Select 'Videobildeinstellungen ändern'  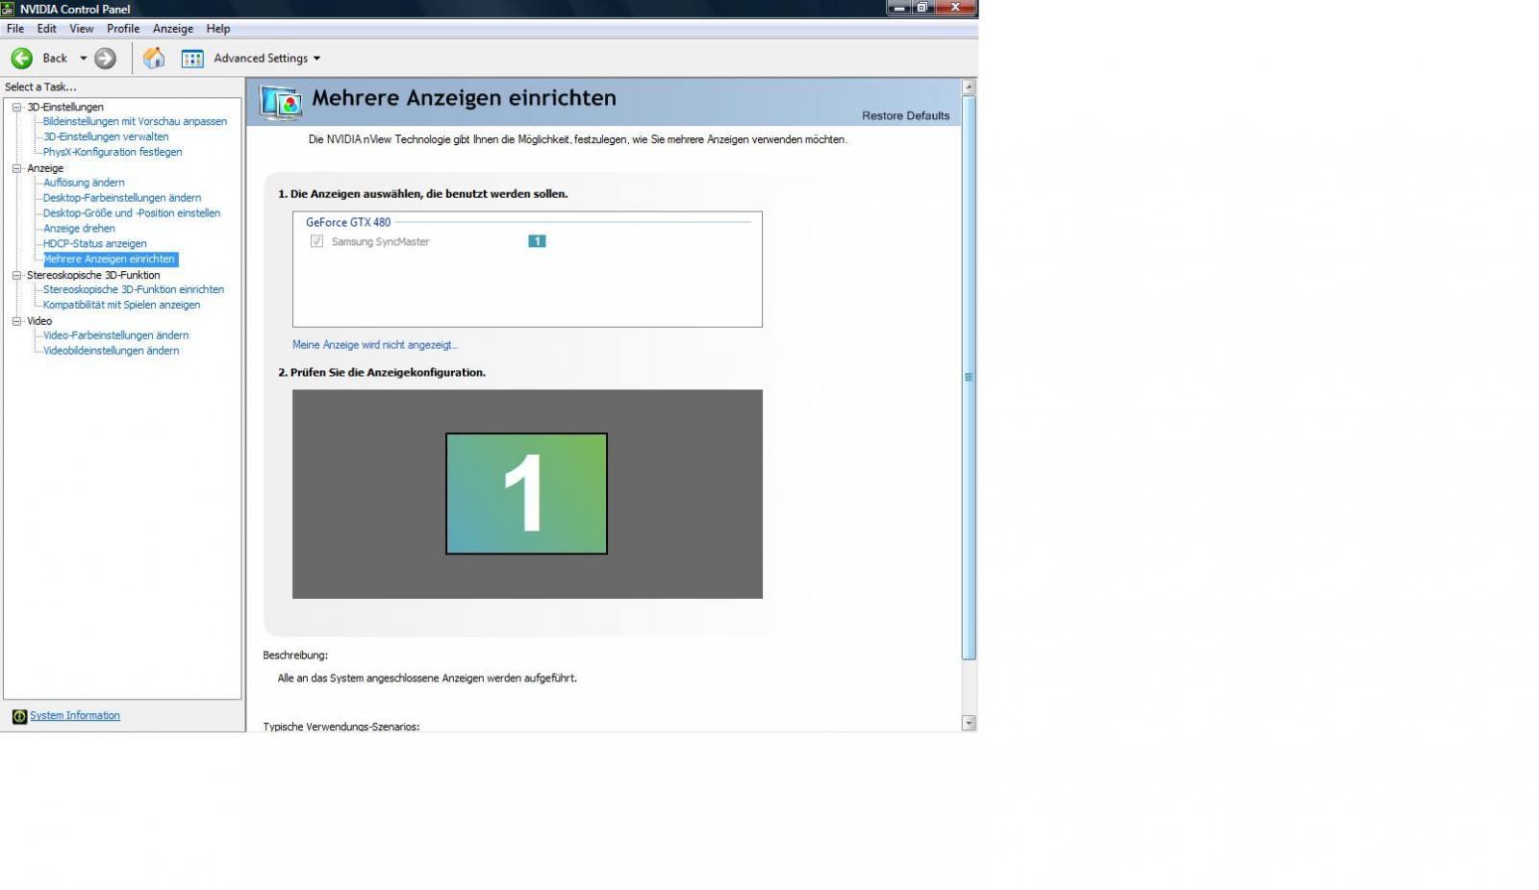tap(112, 351)
